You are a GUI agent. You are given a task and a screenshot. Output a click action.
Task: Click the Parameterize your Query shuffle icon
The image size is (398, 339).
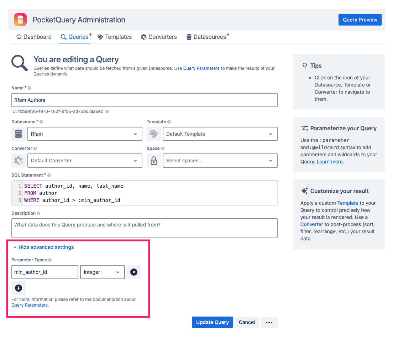305,128
